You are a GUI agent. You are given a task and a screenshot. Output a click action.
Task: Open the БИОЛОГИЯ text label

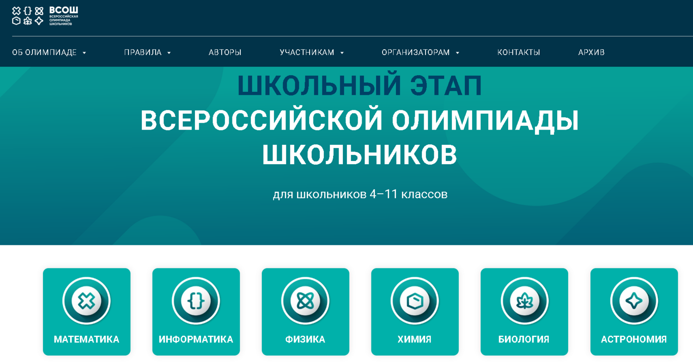(524, 339)
